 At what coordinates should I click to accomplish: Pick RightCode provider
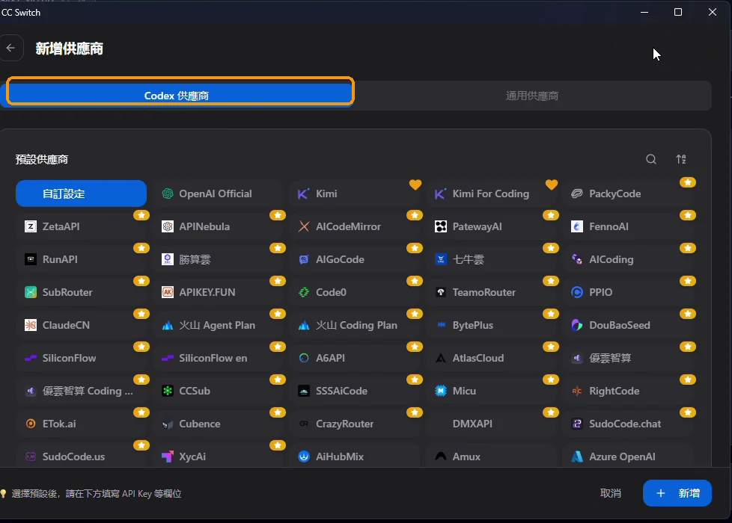click(x=628, y=391)
